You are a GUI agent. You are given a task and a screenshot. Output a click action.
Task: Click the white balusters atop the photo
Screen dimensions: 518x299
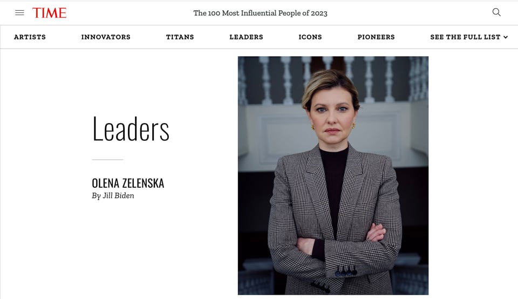(333, 79)
